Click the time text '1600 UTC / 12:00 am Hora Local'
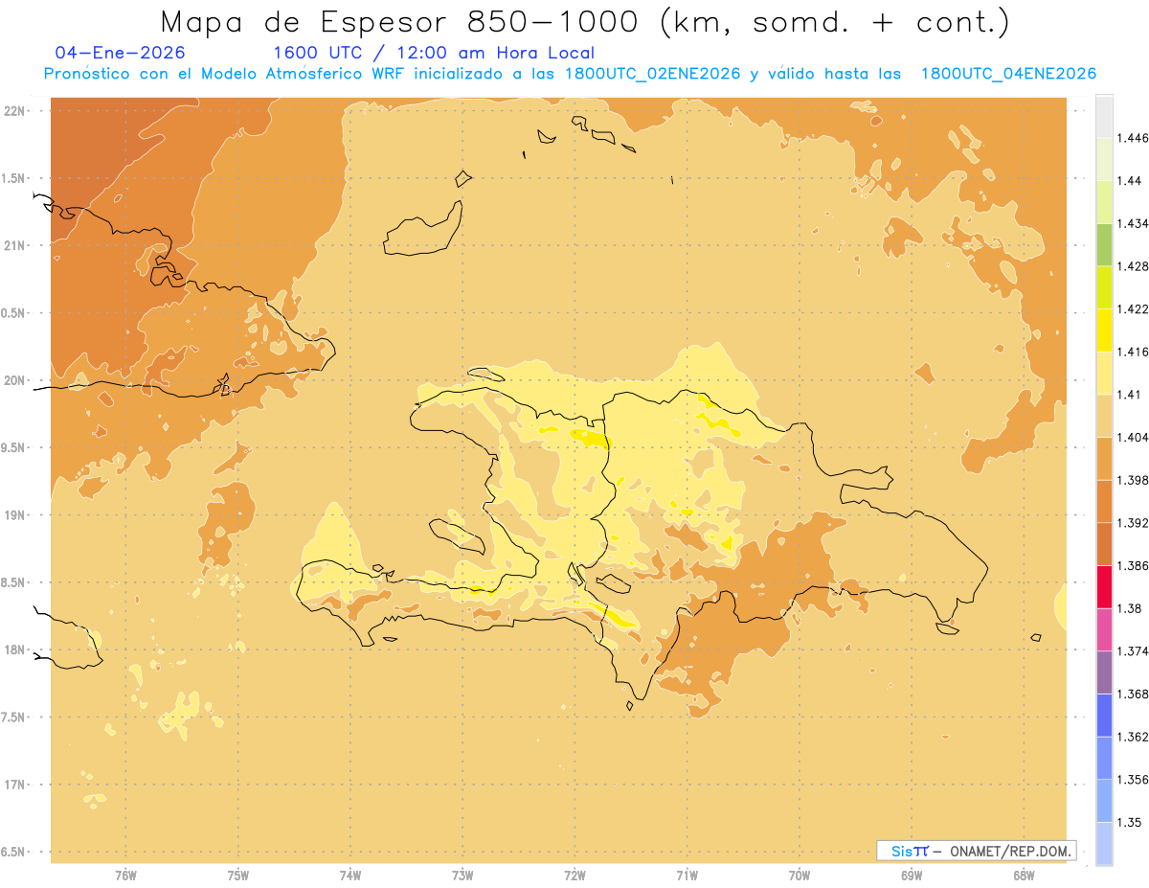Screen dimensions: 1149x888 click(x=434, y=53)
